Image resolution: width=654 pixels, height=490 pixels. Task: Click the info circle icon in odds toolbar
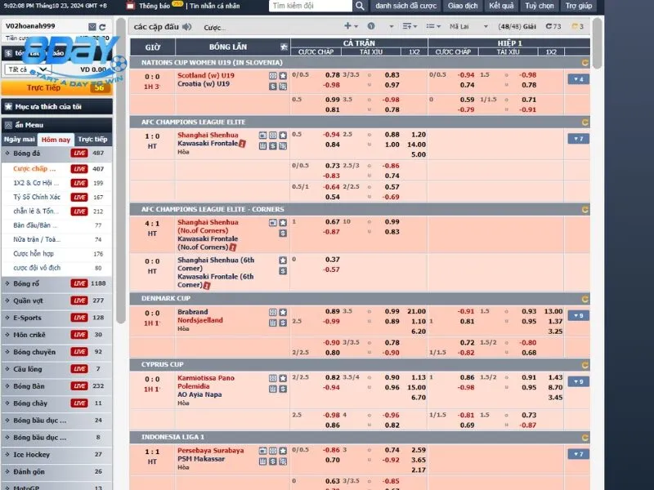[371, 26]
